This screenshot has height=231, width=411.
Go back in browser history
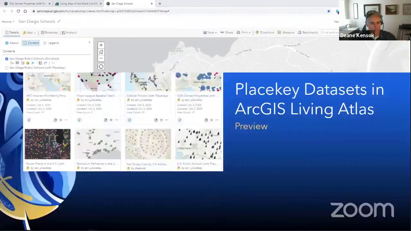click(x=4, y=11)
